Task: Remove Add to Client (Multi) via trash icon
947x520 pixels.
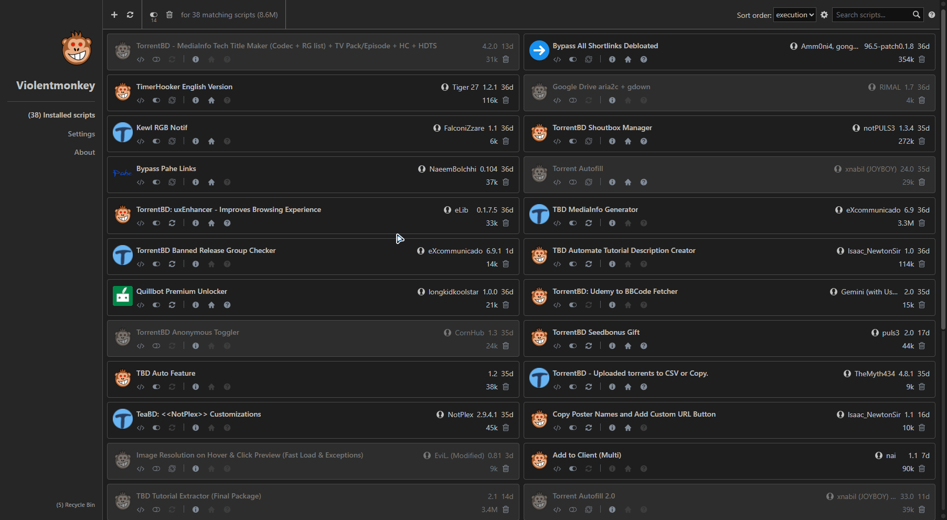Action: click(922, 469)
